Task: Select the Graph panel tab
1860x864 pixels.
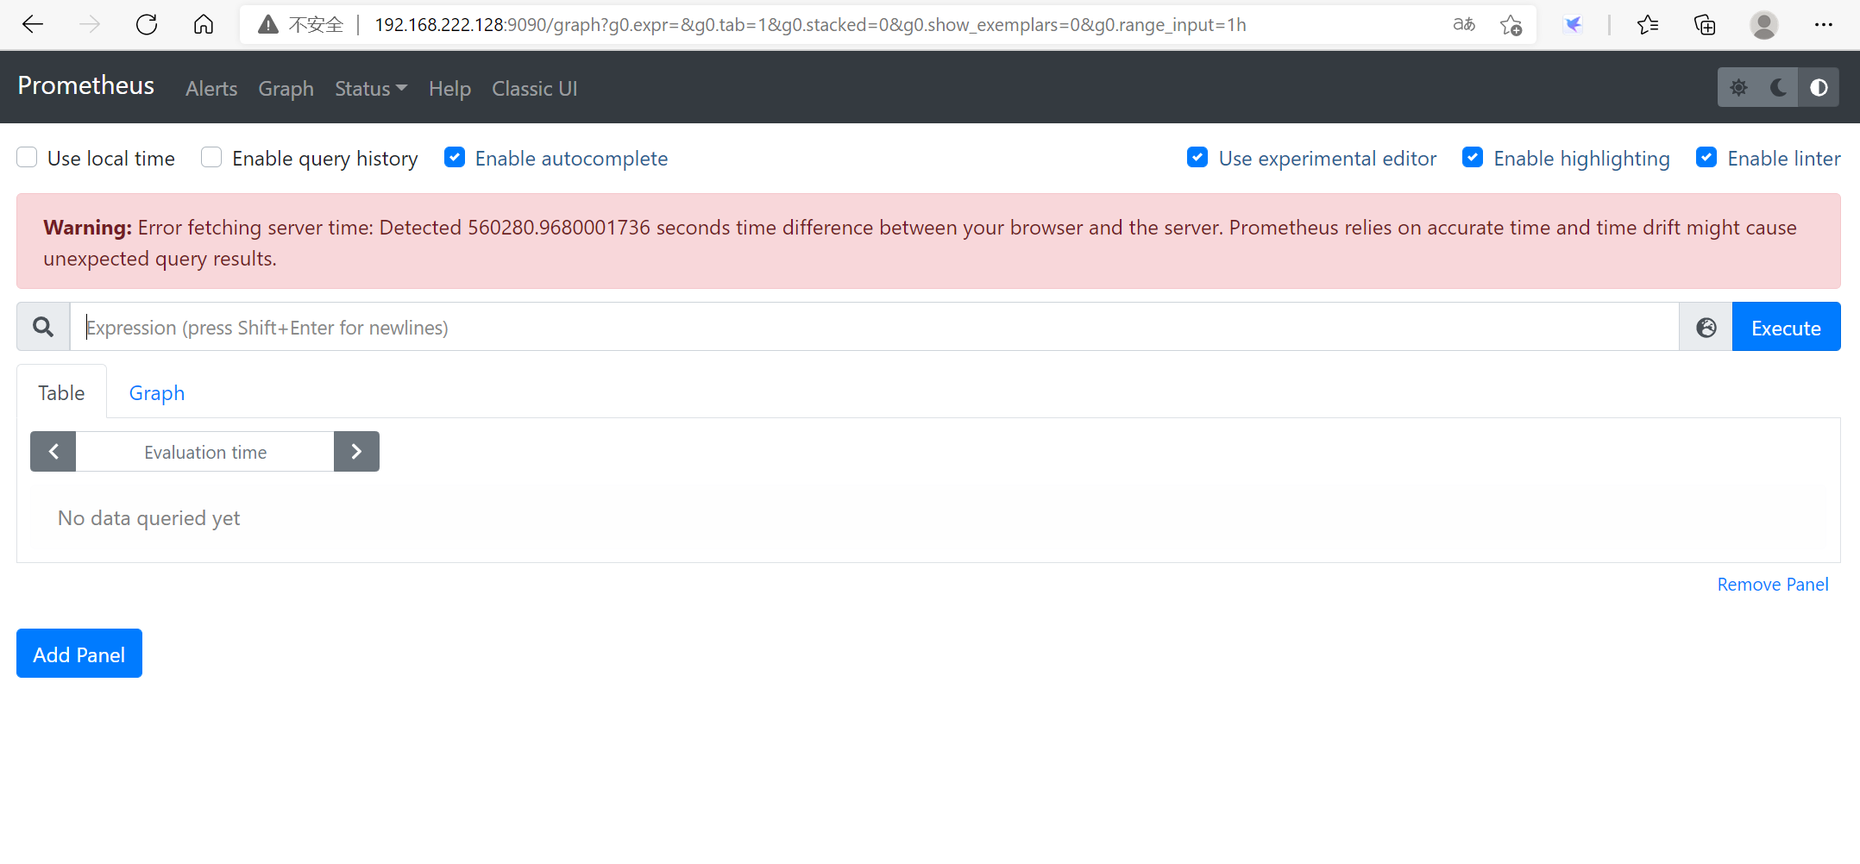Action: click(157, 392)
